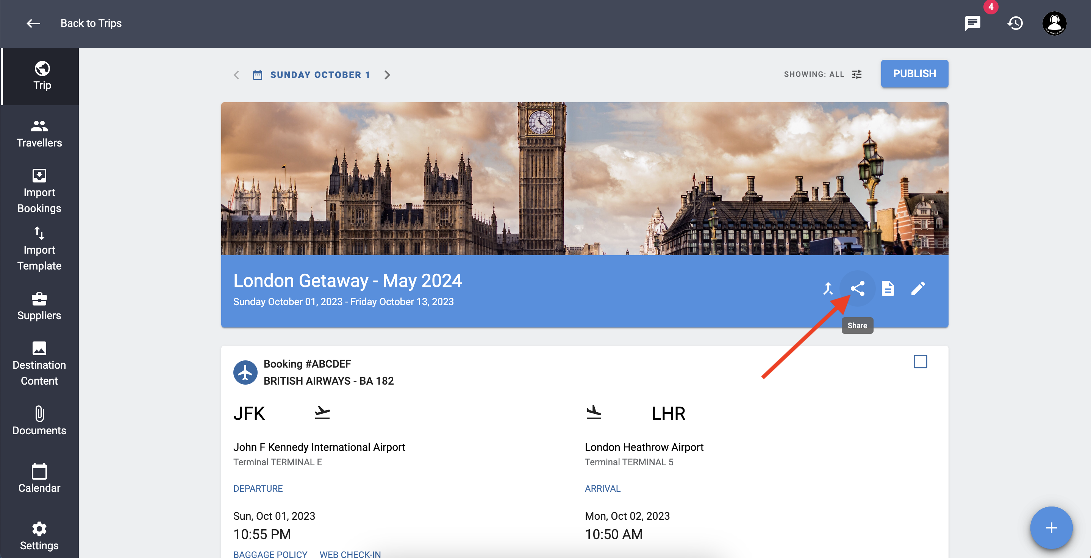Click the SUNDAY OCTOBER 1 date label

click(320, 75)
